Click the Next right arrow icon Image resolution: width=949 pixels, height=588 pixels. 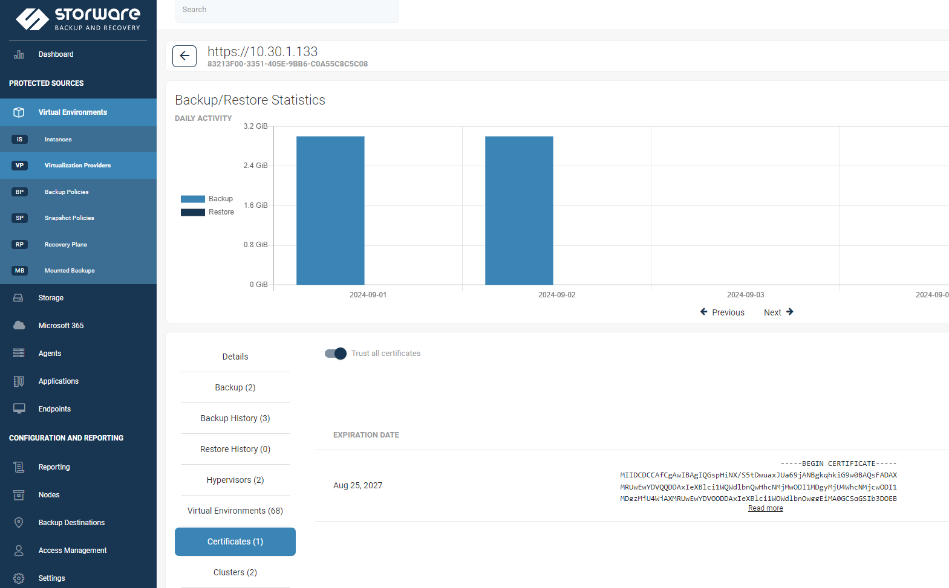[789, 312]
